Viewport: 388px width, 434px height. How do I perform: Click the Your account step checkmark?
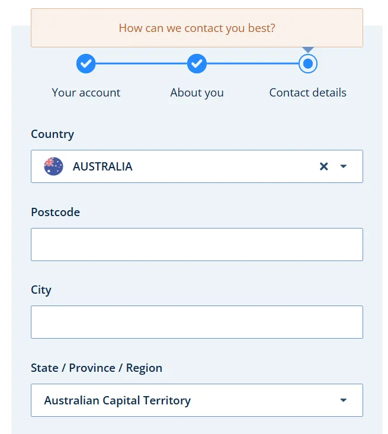pos(86,63)
